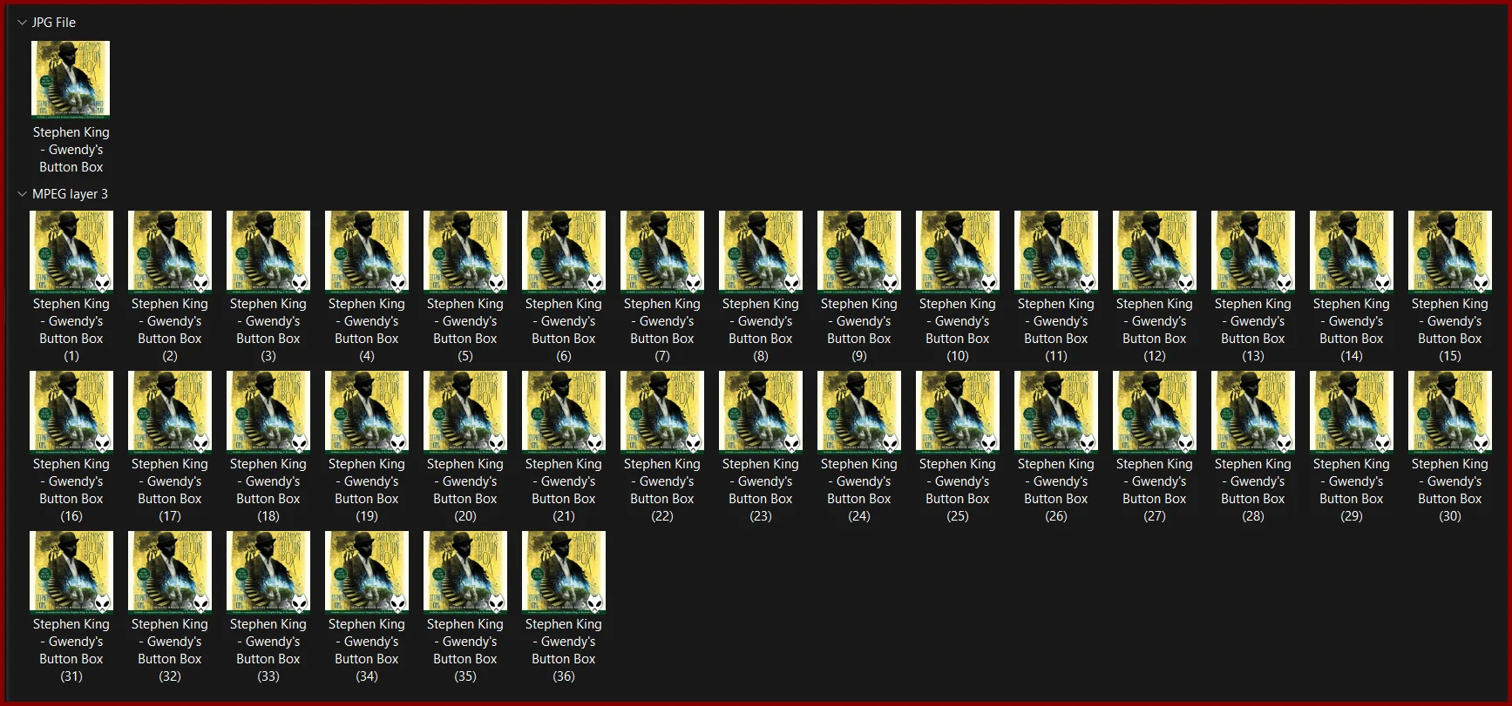Collapse the JPG File group chevron
Viewport: 1512px width, 706px height.
pos(22,23)
